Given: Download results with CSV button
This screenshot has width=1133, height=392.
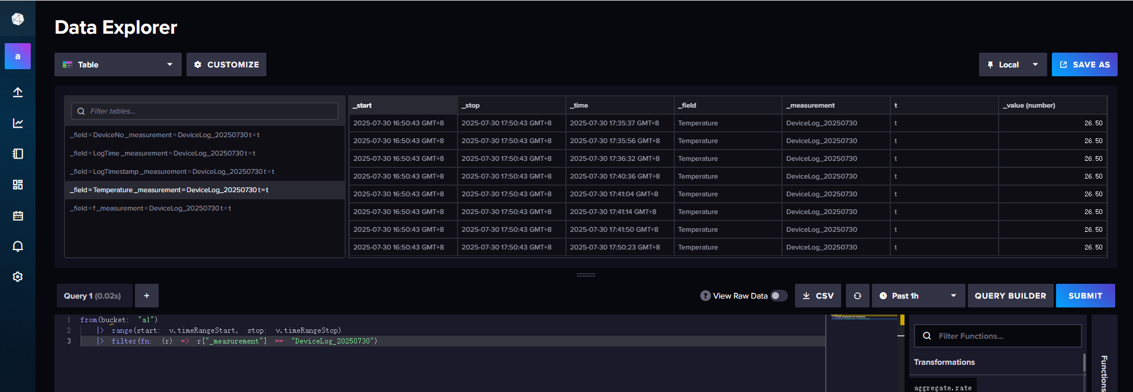Looking at the screenshot, I should [x=818, y=296].
